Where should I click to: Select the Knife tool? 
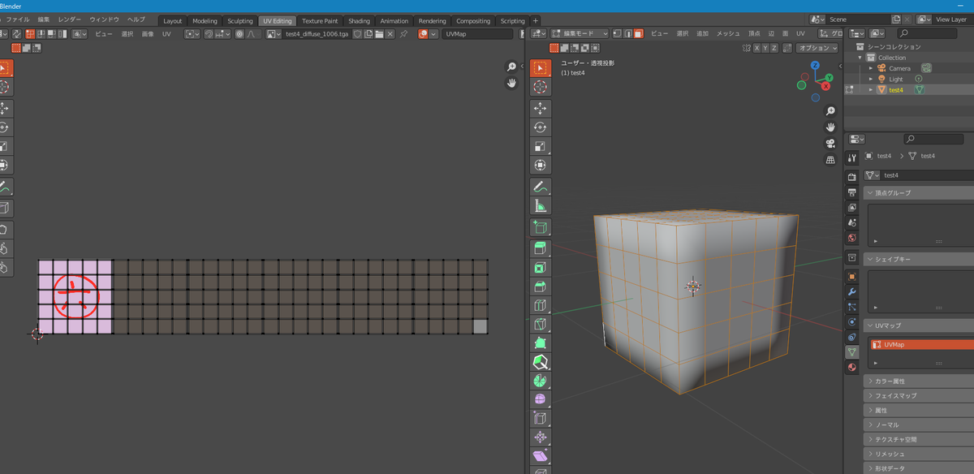[541, 325]
